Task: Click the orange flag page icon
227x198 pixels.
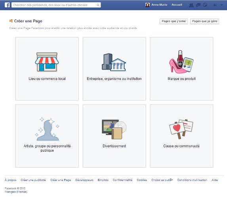Action: click(11, 21)
